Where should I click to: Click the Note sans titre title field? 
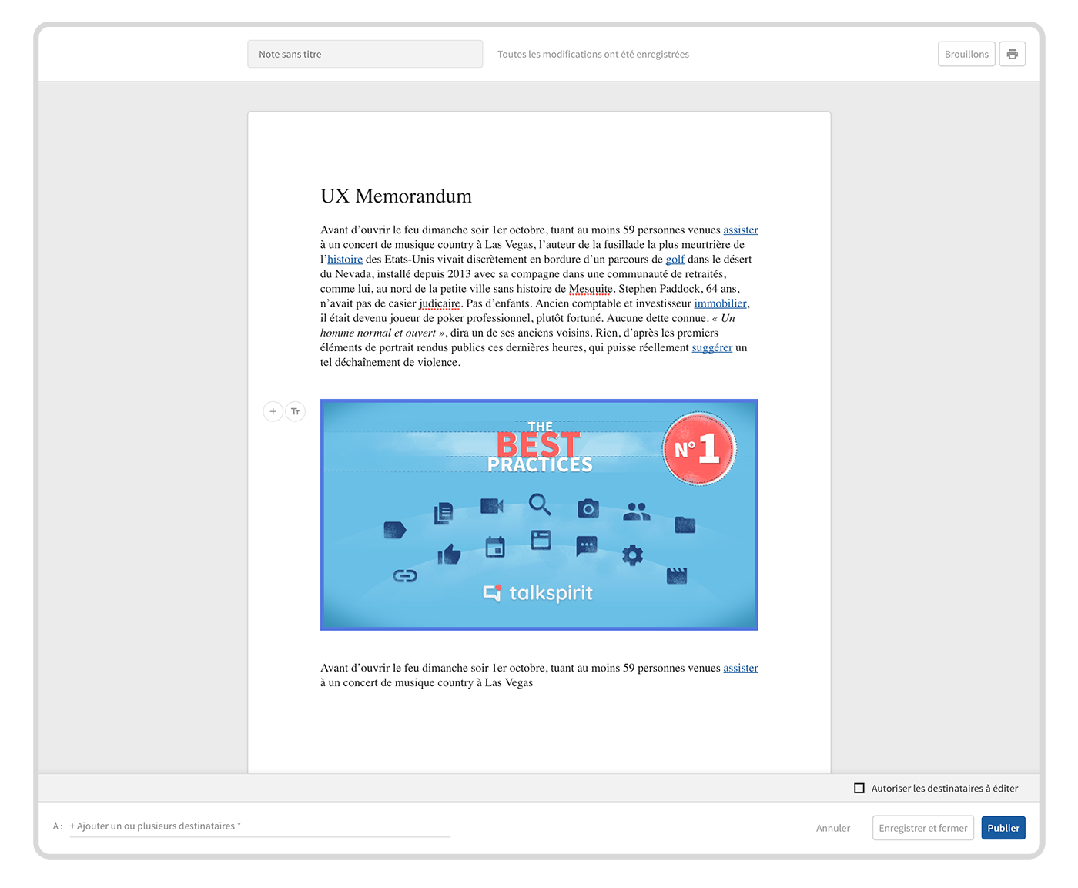[365, 54]
